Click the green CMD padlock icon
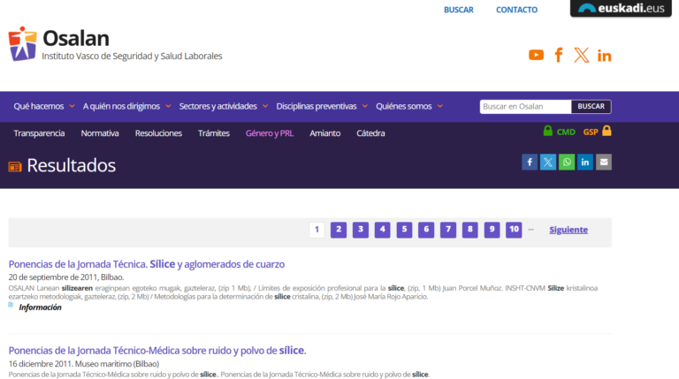Image resolution: width=679 pixels, height=379 pixels. tap(548, 131)
